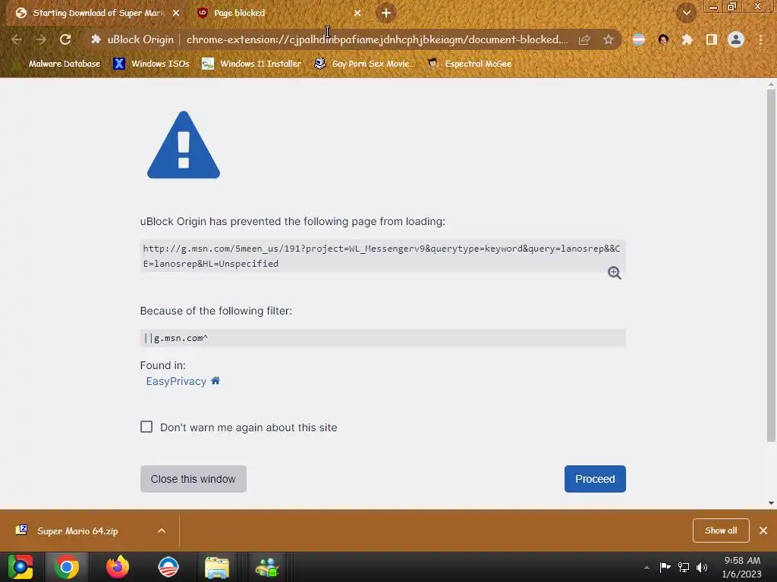Click the address bar URL field
The width and height of the screenshot is (777, 582).
pos(376,39)
